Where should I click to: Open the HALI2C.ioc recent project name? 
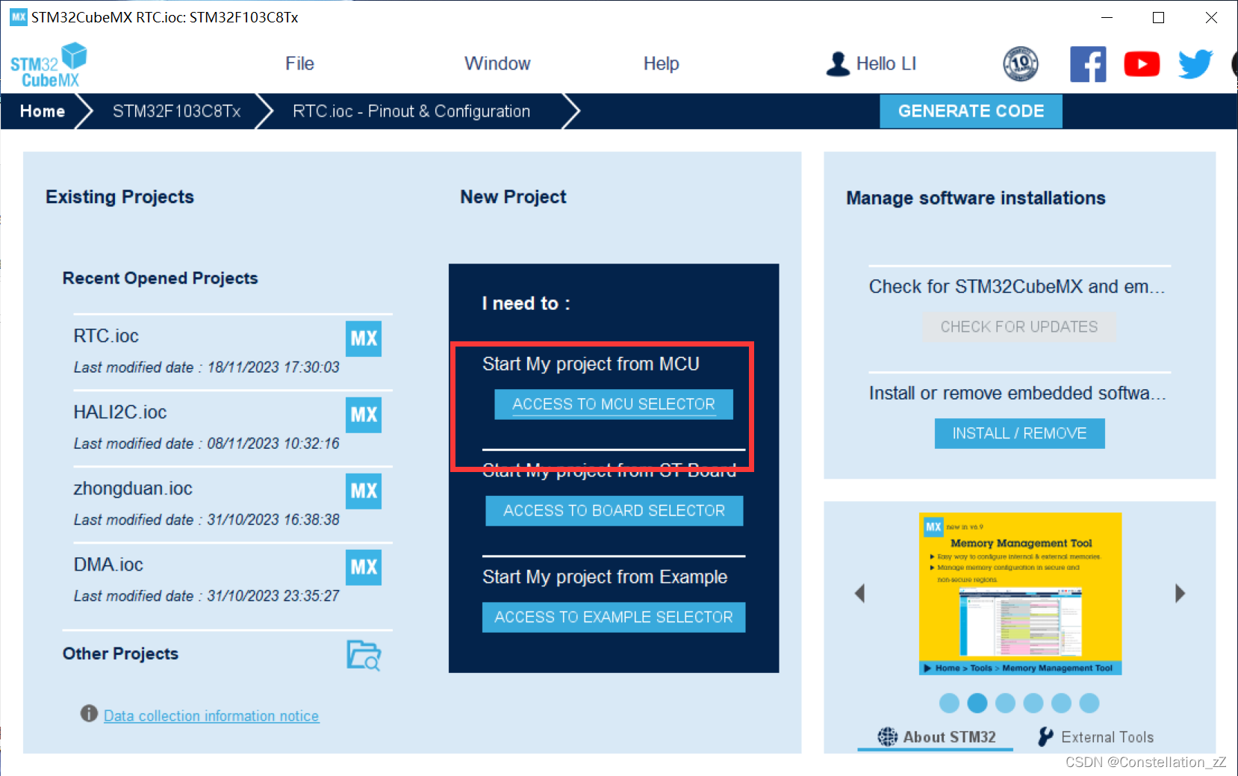[119, 412]
